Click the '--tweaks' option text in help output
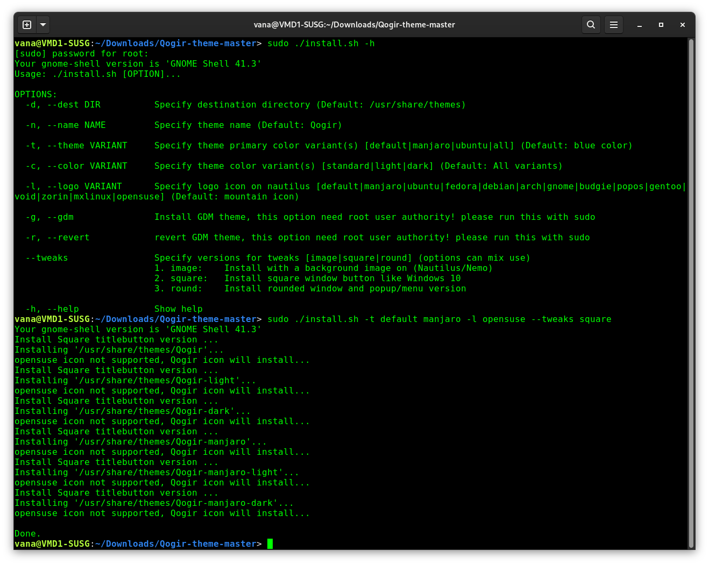The width and height of the screenshot is (709, 565). (x=47, y=258)
